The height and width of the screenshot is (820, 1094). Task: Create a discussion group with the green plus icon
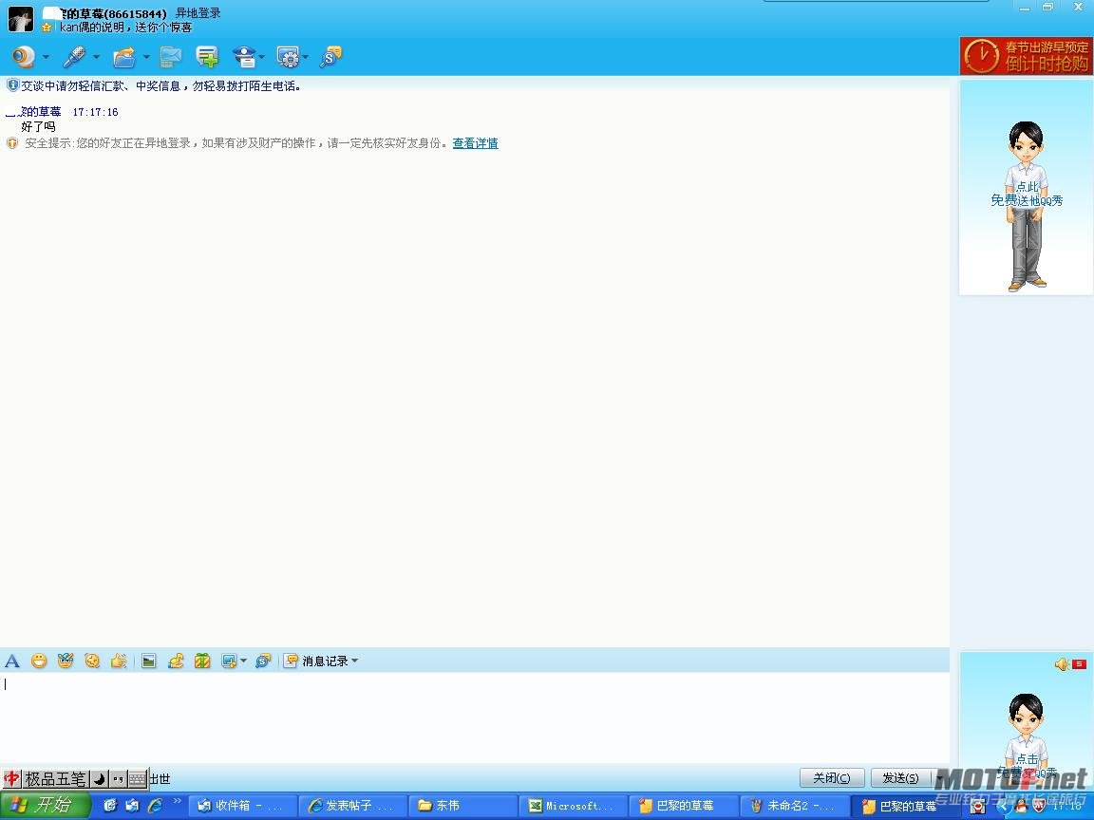click(207, 57)
